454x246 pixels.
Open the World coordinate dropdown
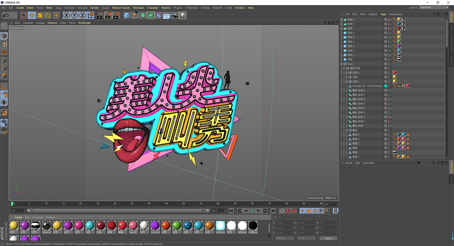coord(285,238)
